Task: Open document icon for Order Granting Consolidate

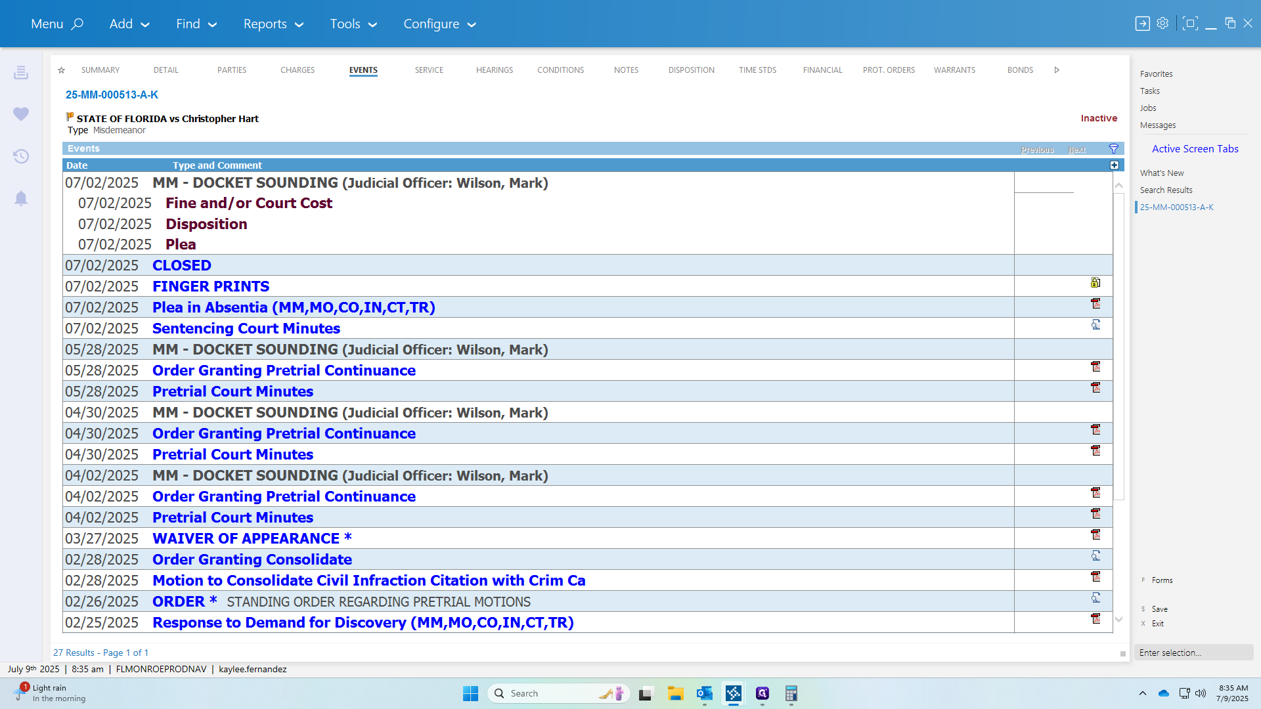Action: 1095,555
